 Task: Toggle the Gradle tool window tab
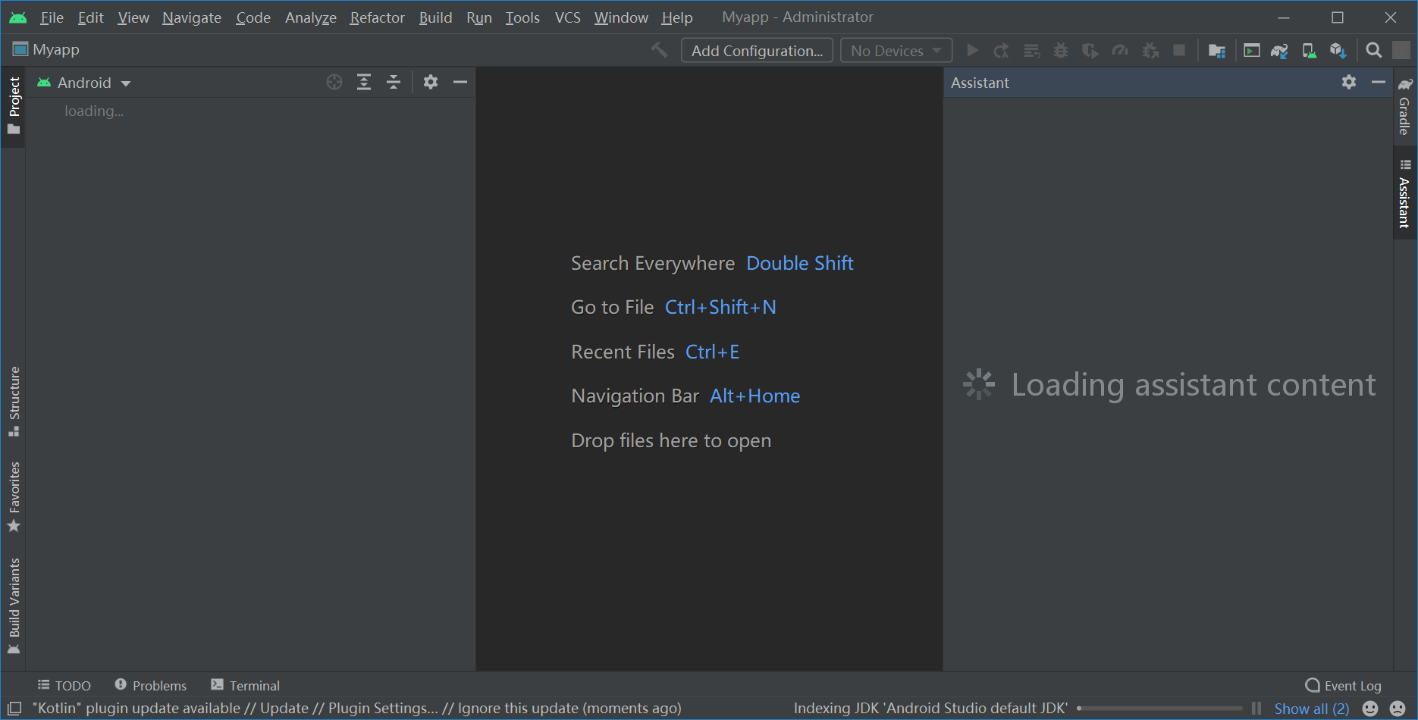coord(1405,106)
